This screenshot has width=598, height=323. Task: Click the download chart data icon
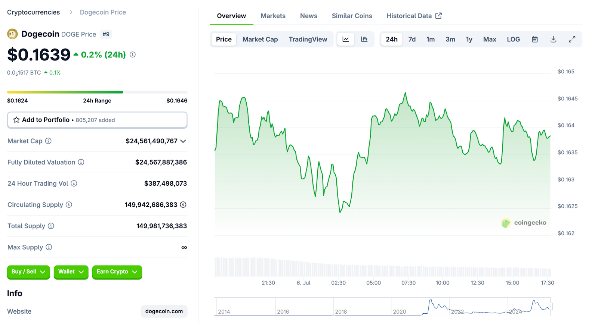tap(554, 39)
